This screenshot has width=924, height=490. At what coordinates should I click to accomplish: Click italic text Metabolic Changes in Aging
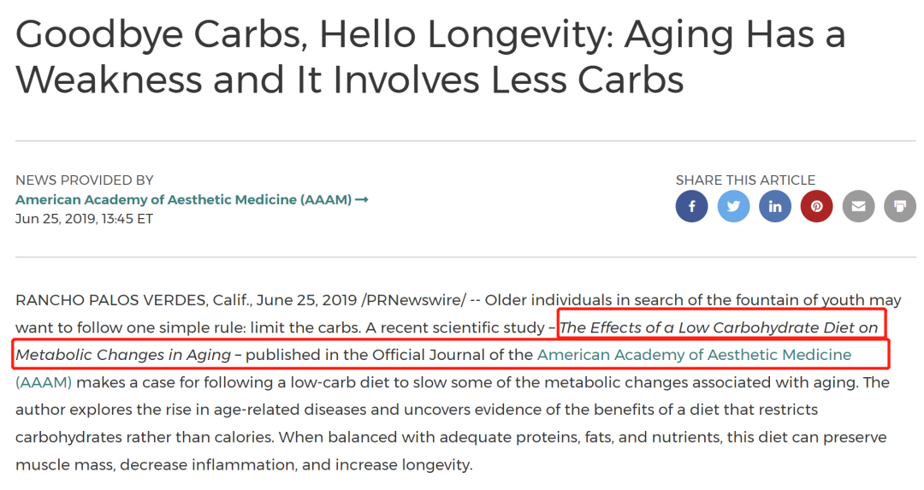(x=123, y=355)
